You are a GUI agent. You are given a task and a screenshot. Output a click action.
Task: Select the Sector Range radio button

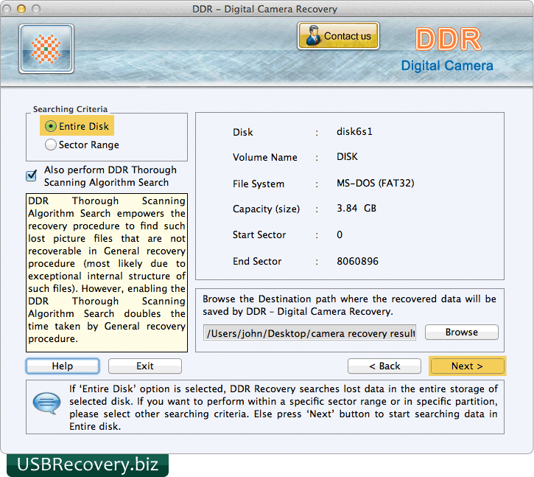51,145
